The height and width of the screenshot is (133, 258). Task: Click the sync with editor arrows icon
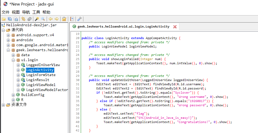(x=23, y=19)
